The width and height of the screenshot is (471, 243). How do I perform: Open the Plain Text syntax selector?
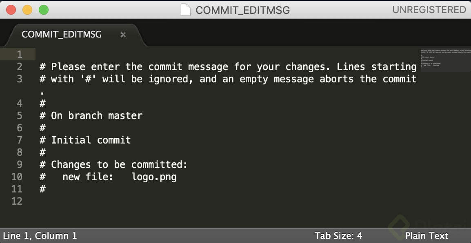[x=427, y=236]
